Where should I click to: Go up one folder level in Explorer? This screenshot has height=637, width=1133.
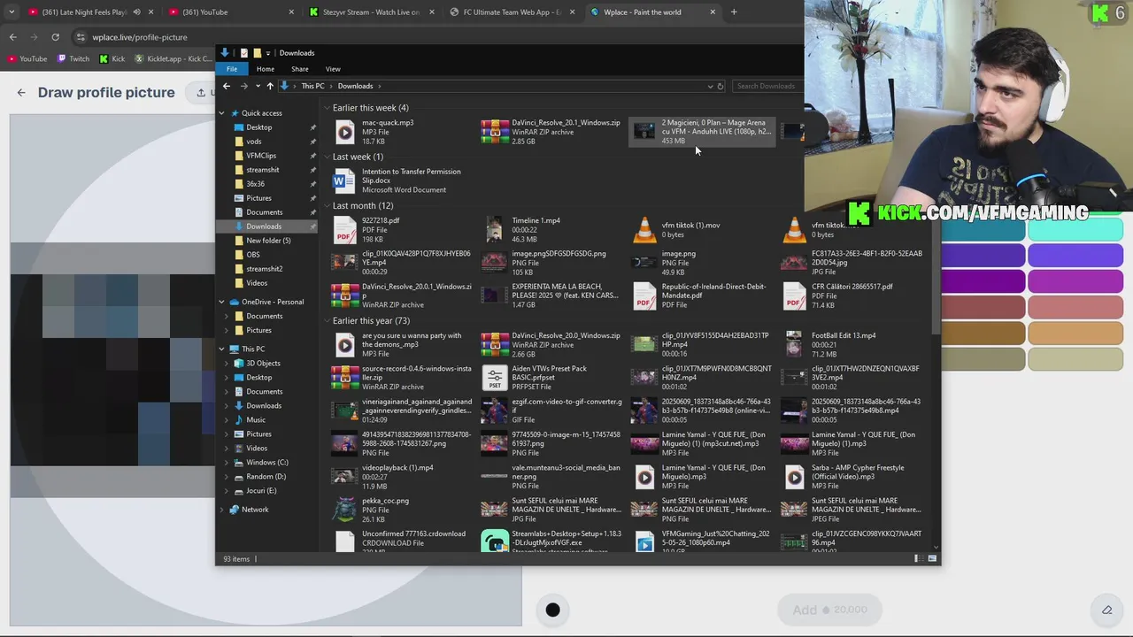coord(270,86)
